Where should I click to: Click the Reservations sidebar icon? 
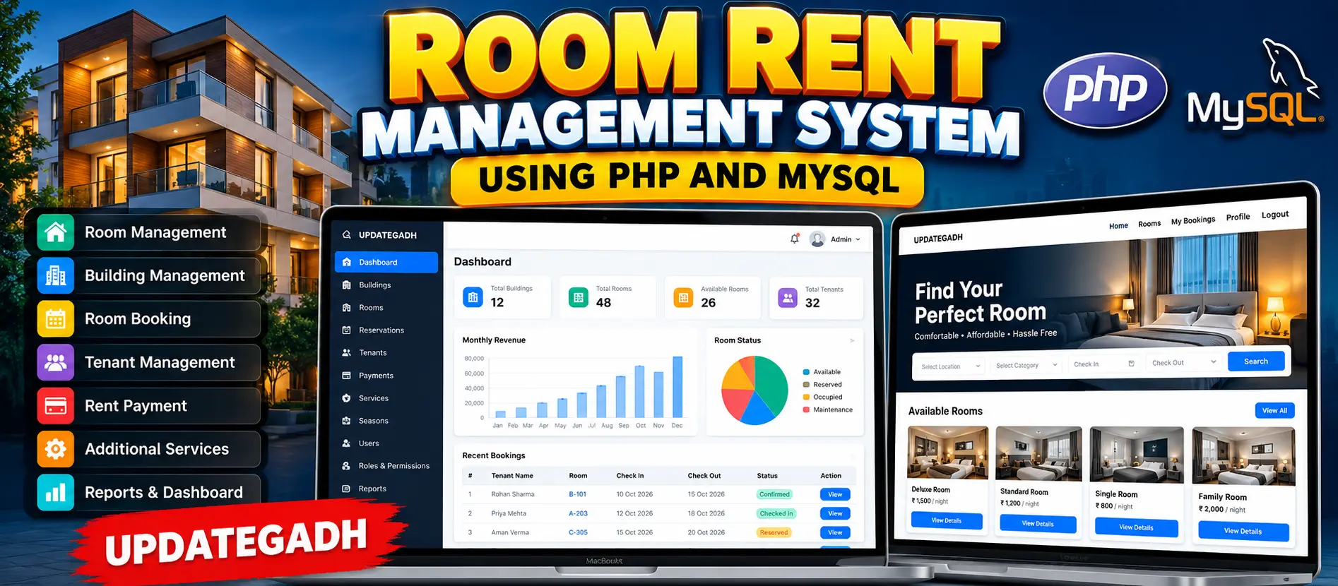[346, 330]
